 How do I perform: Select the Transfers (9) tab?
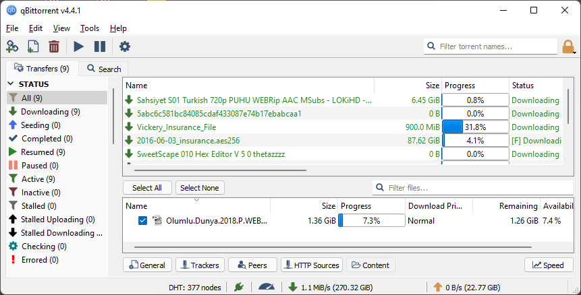pyautogui.click(x=42, y=69)
